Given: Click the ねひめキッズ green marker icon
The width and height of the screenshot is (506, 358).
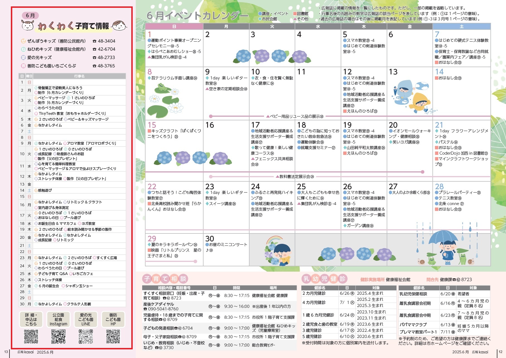Looking at the screenshot, I should click(x=23, y=49).
